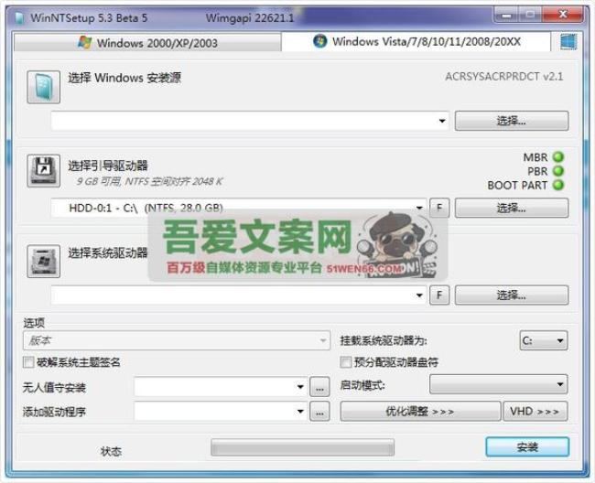Browse for drivers folder with ... button

(319, 412)
